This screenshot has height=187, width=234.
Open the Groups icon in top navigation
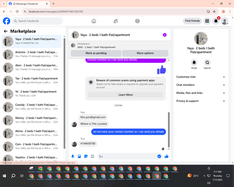tap(138, 21)
